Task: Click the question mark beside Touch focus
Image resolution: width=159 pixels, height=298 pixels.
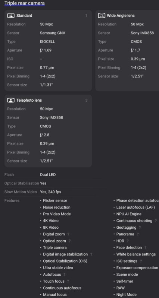Action: tap(68, 281)
